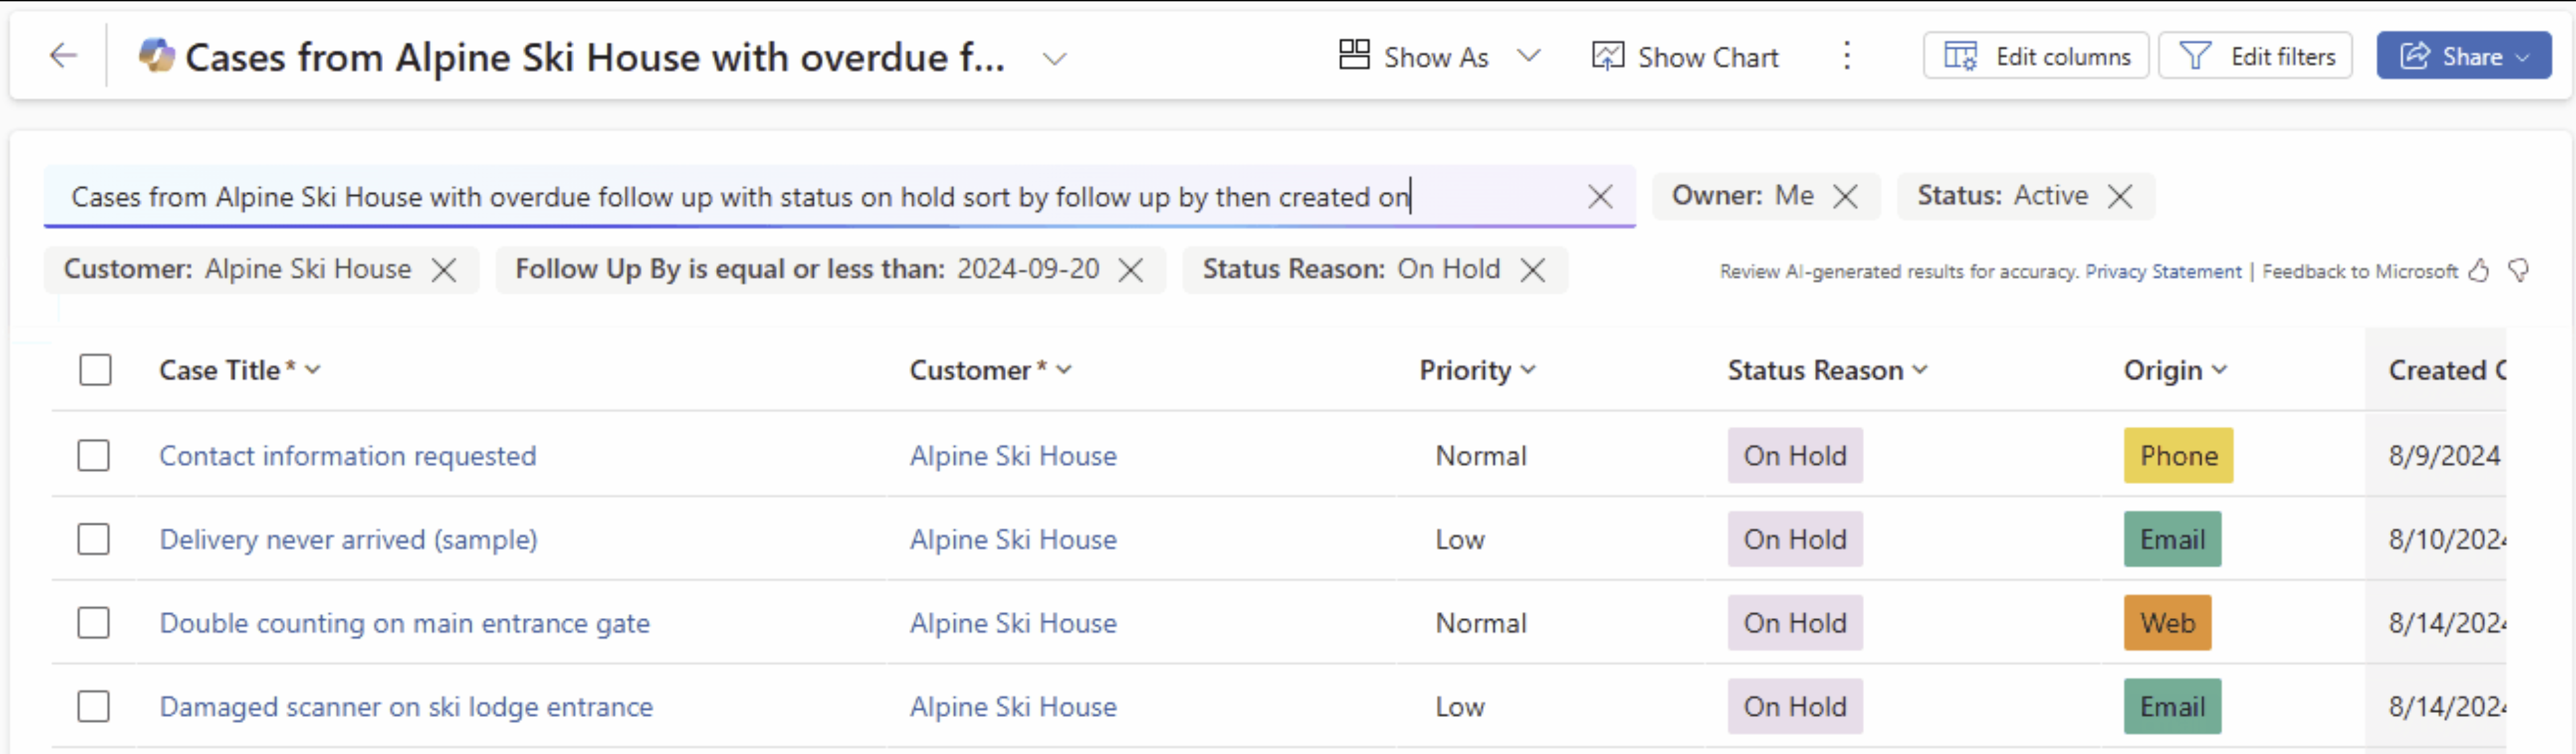Viewport: 2576px width, 754px height.
Task: Click Show Chart button
Action: coord(1685,56)
